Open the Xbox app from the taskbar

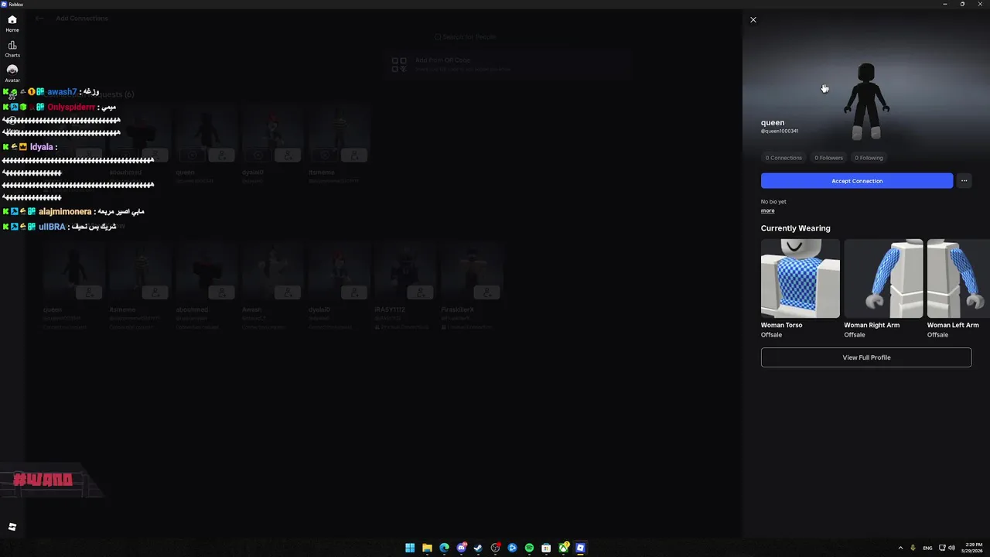(x=564, y=548)
